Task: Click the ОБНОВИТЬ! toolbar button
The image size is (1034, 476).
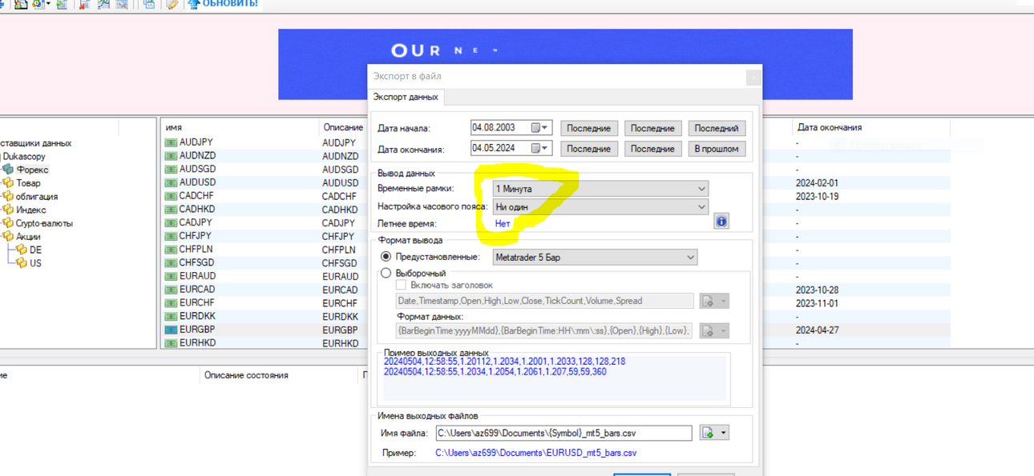Action: pyautogui.click(x=223, y=4)
